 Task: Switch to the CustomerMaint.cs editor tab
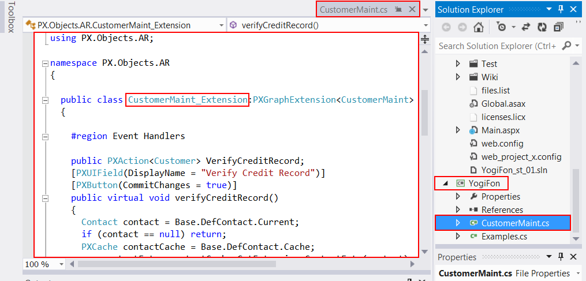click(x=353, y=9)
